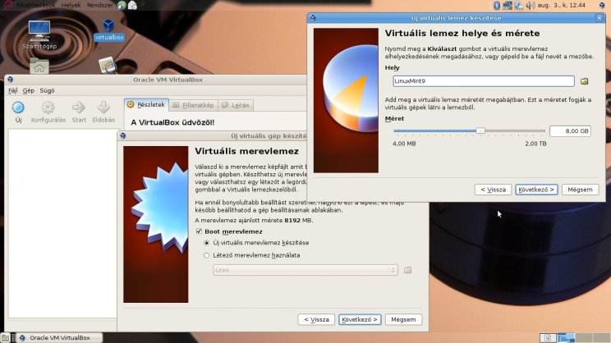This screenshot has width=611, height=343.
Task: Click the Bluetooth tray icon
Action: 496,5
